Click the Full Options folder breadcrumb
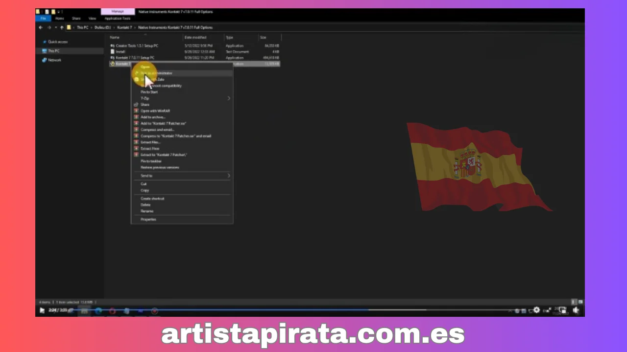The width and height of the screenshot is (627, 352). (175, 27)
